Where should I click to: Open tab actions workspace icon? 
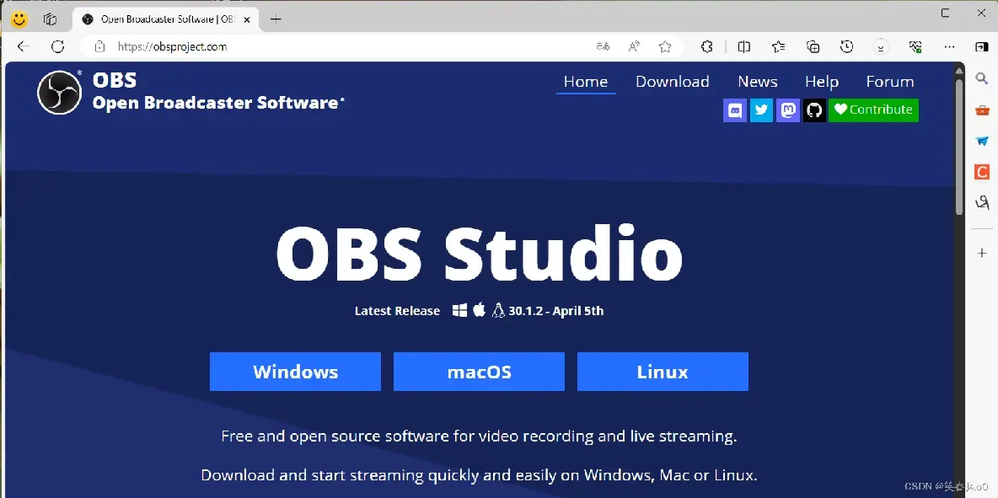51,19
